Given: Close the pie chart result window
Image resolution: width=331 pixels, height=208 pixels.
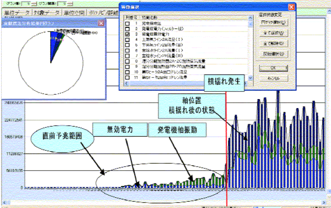Looking at the screenshot, I should click(101, 23).
